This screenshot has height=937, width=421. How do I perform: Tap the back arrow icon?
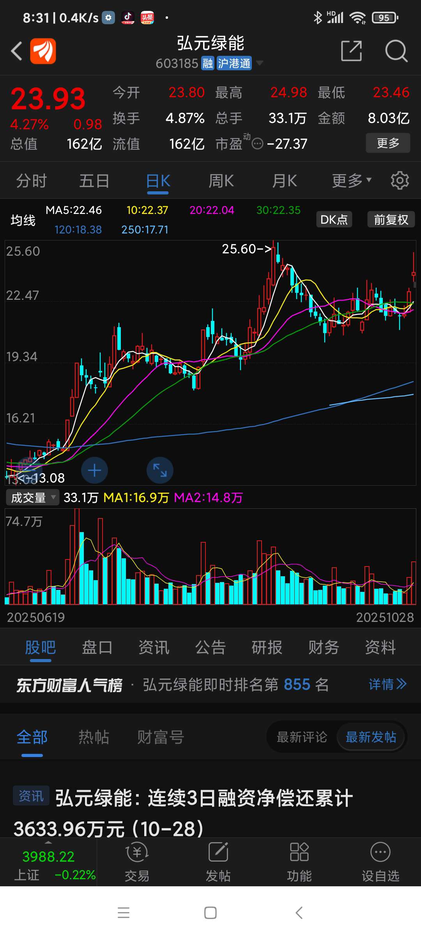16,51
